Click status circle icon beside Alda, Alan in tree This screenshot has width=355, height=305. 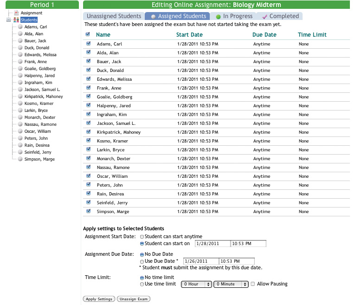point(20,34)
